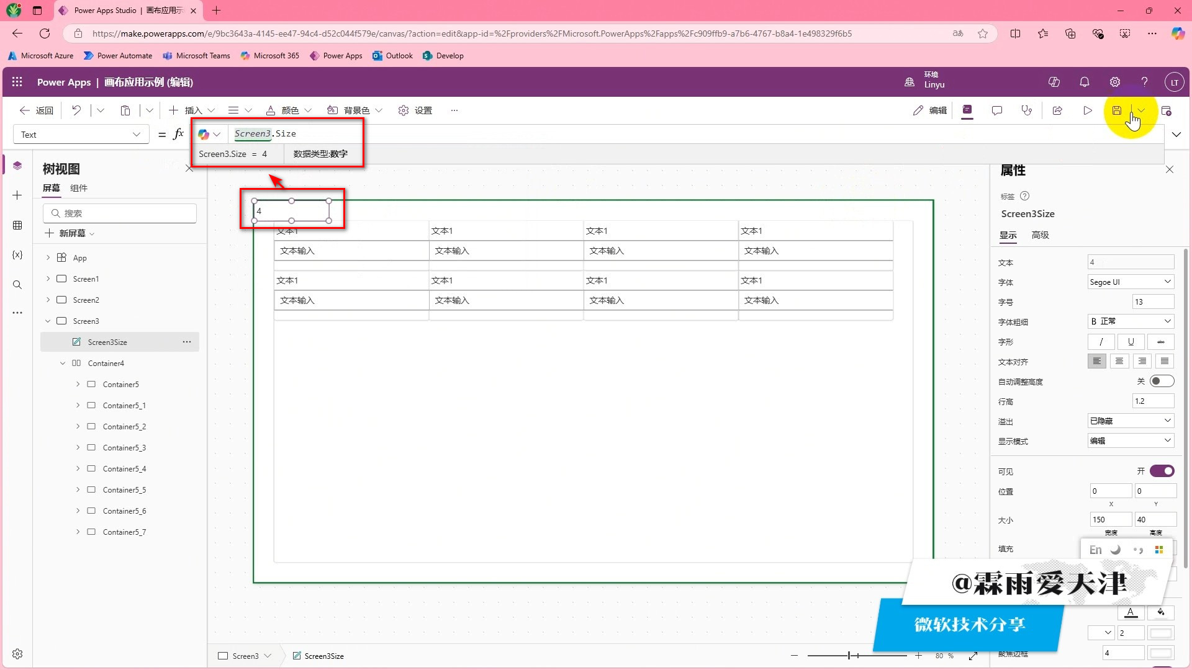Open the Comments icon
Viewport: 1192px width, 670px height.
coord(997,110)
